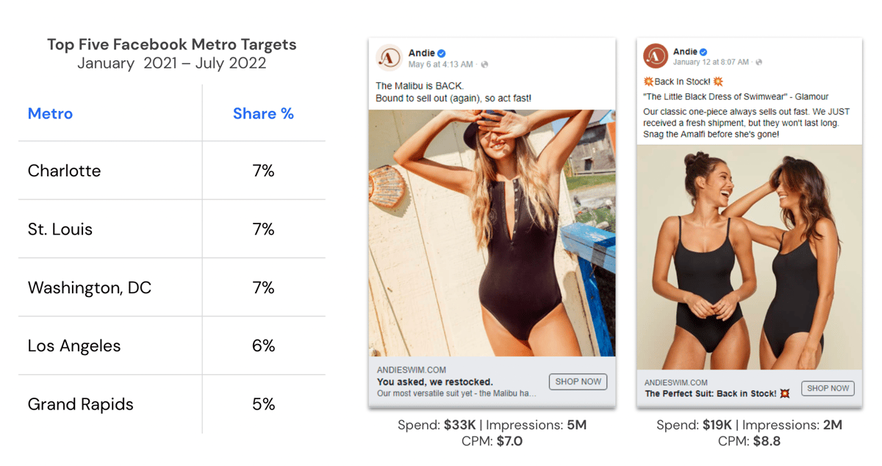Screen dimensions: 882x466
Task: Open the "January 12 at 8:07 AM" timestamp
Action: click(711, 62)
